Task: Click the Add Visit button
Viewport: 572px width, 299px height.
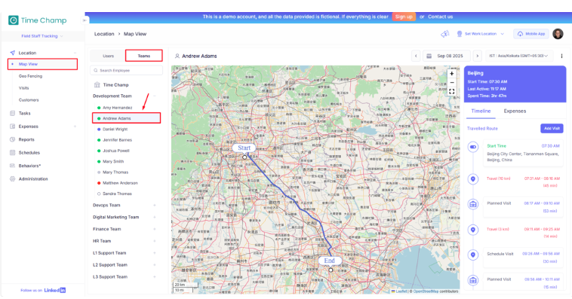Action: 552,128
